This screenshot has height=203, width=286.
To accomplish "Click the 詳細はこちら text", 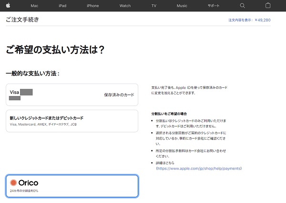I will click(165, 163).
